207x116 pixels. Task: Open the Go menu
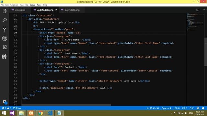click(27, 5)
